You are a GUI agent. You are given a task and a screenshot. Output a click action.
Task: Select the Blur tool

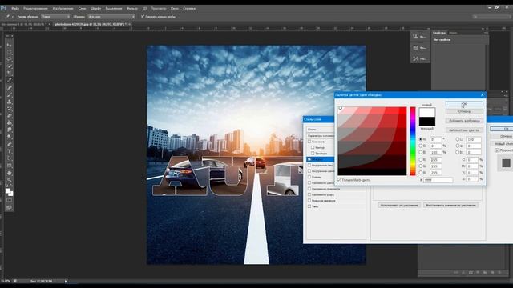click(9, 130)
